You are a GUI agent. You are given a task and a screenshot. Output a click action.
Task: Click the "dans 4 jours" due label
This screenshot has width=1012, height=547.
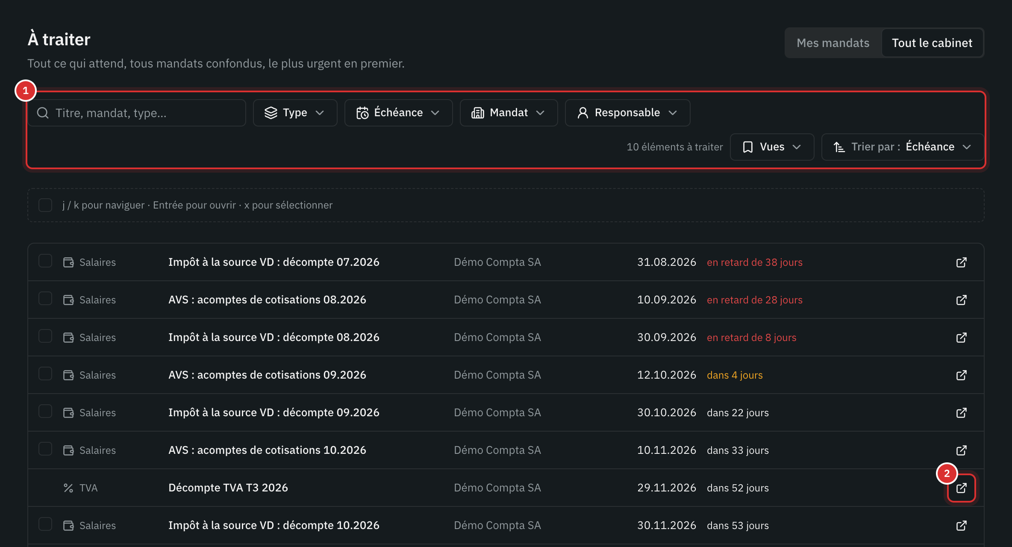point(735,375)
